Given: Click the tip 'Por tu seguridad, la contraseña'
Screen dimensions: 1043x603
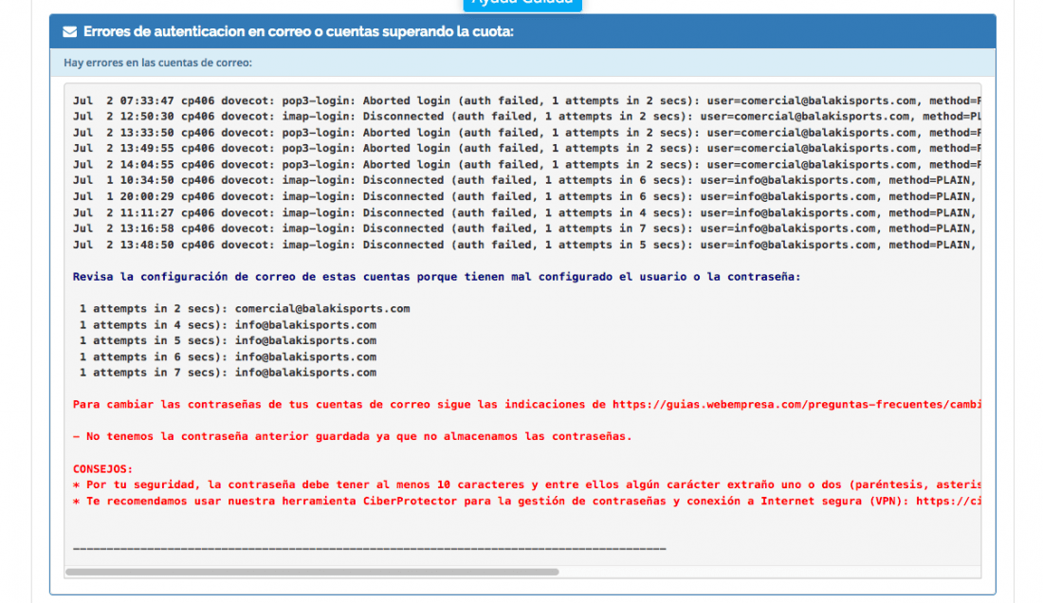Looking at the screenshot, I should (527, 484).
